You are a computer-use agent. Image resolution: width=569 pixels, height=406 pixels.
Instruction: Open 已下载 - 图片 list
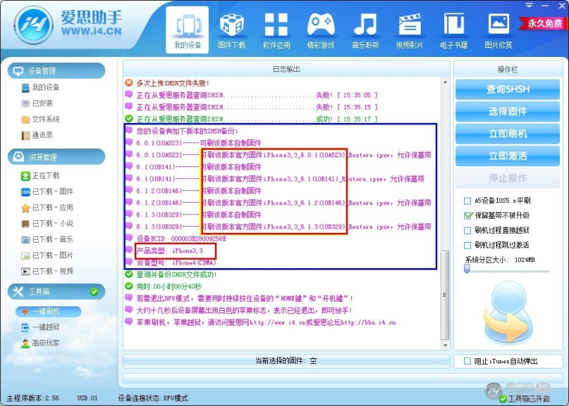point(47,255)
